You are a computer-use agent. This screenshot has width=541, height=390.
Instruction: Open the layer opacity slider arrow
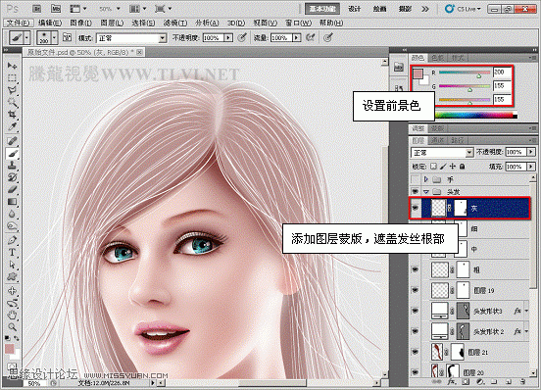[x=531, y=152]
